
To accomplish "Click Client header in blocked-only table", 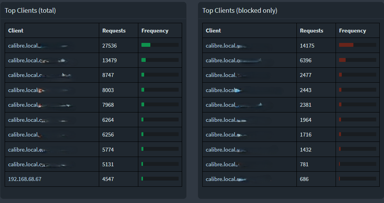I will pyautogui.click(x=213, y=31).
